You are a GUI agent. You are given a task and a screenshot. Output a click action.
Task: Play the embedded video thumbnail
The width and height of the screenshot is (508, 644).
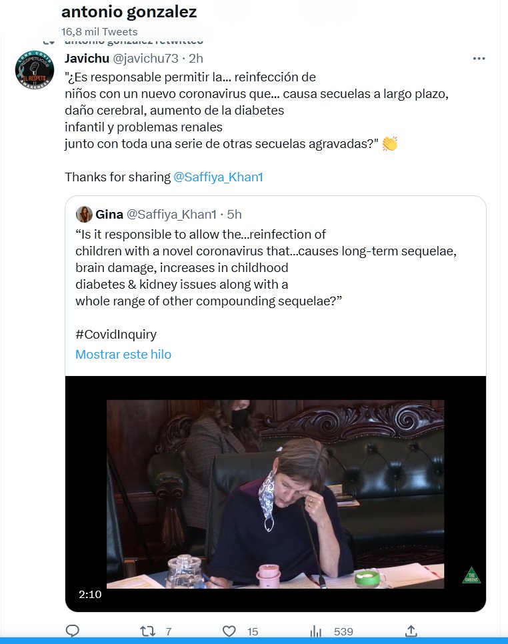click(x=275, y=493)
